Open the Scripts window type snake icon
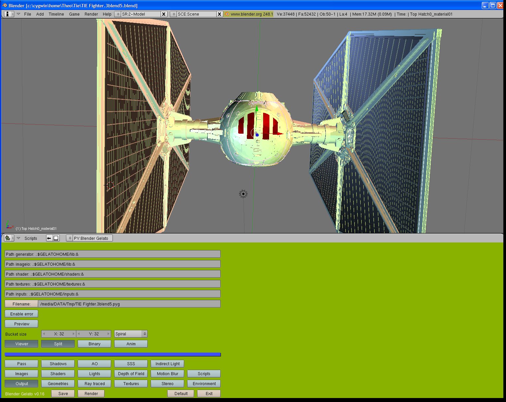Screen dimensions: 506x402 [9, 238]
